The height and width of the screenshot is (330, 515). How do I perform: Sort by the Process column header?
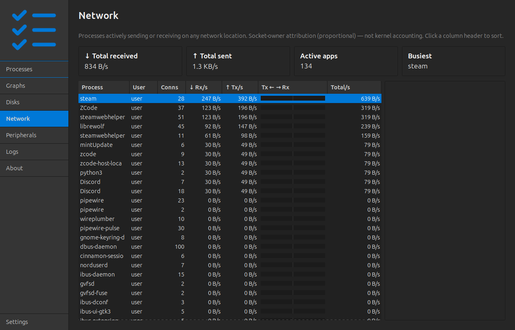click(x=104, y=87)
